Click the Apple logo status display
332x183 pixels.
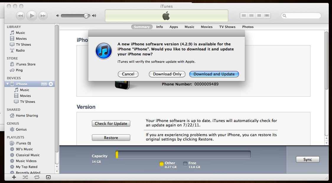pyautogui.click(x=166, y=16)
